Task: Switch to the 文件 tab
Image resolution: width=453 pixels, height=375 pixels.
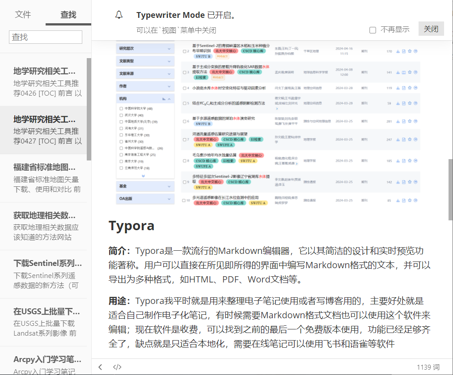Action: pyautogui.click(x=23, y=14)
